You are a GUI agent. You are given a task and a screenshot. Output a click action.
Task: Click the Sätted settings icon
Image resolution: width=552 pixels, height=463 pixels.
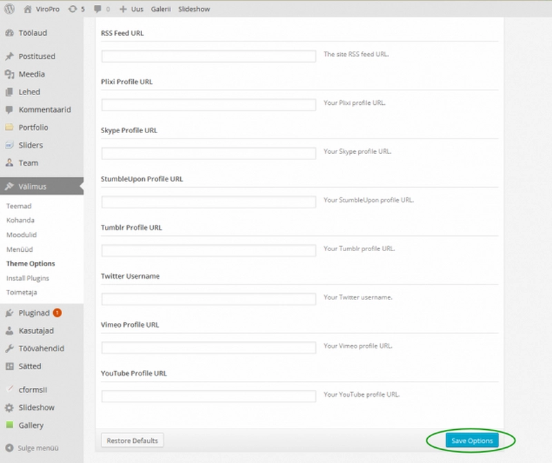coord(9,366)
